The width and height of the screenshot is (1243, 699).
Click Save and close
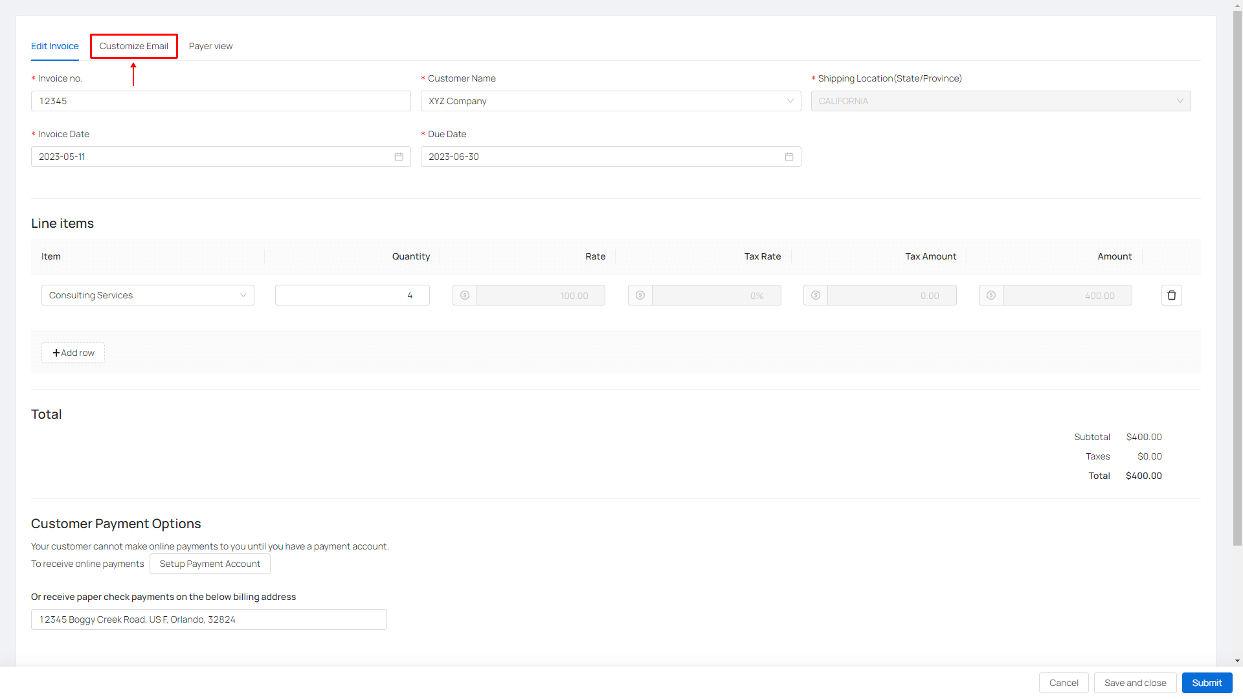click(1135, 683)
